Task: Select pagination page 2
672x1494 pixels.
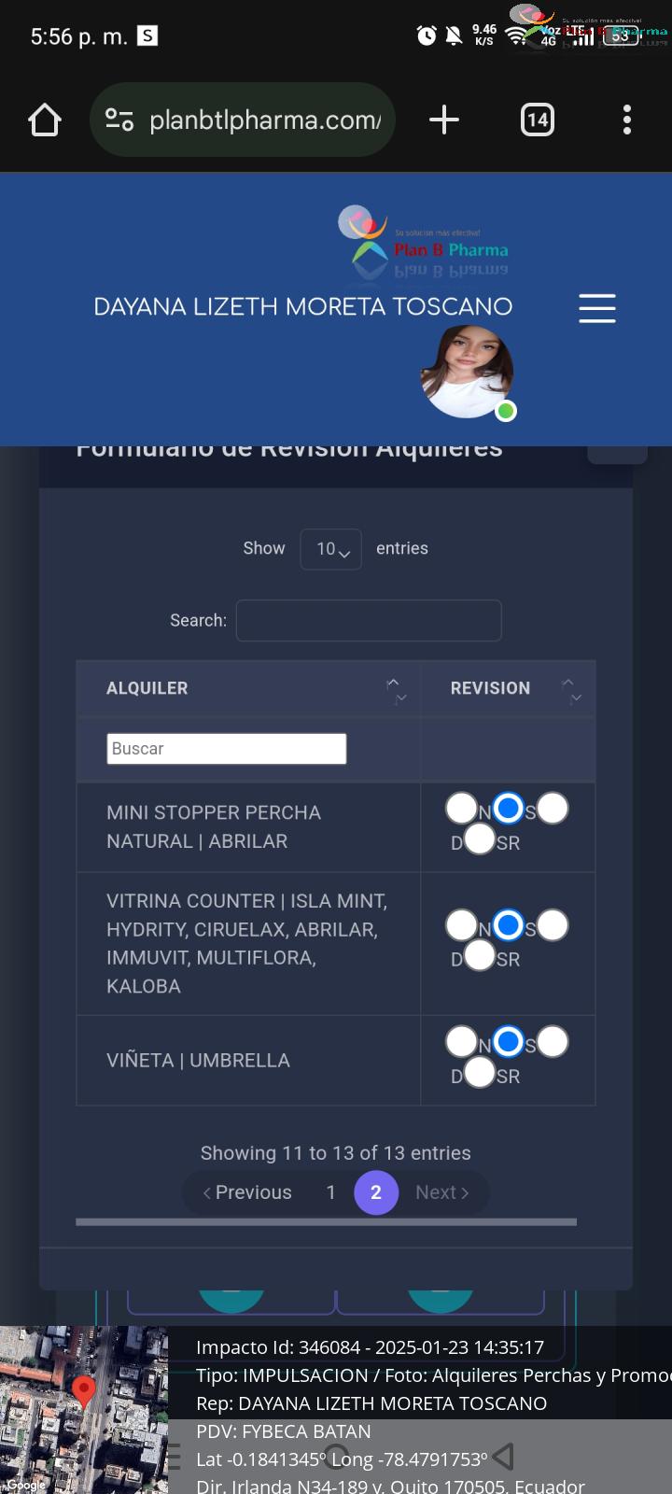Action: point(376,1192)
